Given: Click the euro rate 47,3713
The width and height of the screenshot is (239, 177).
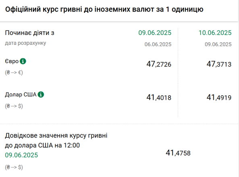Looking at the screenshot, I should (x=219, y=64).
